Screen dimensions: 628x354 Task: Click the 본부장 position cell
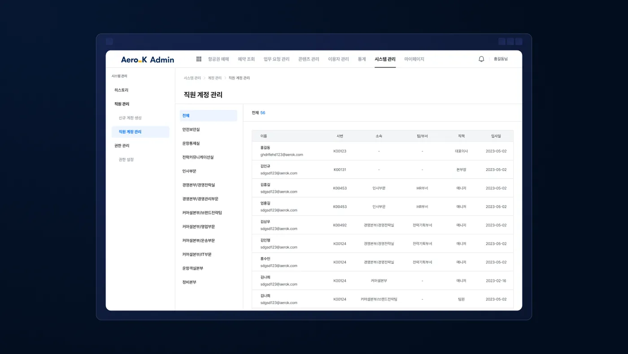(462, 170)
